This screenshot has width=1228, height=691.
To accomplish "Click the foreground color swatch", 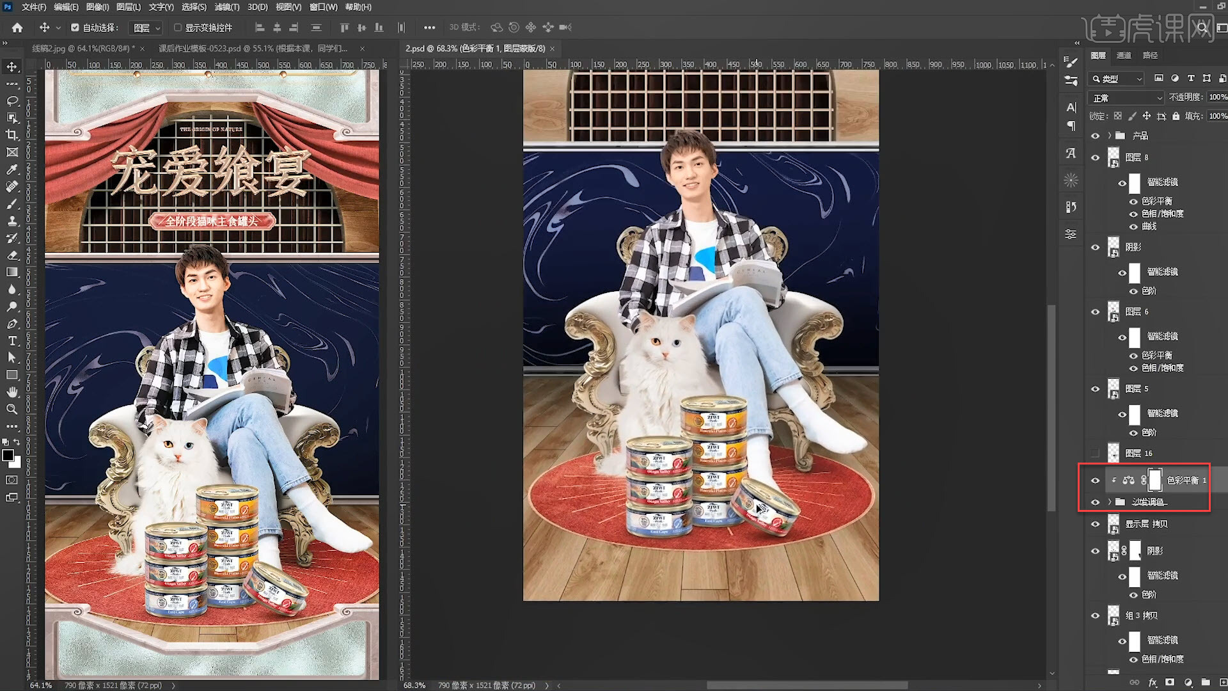I will tap(8, 455).
